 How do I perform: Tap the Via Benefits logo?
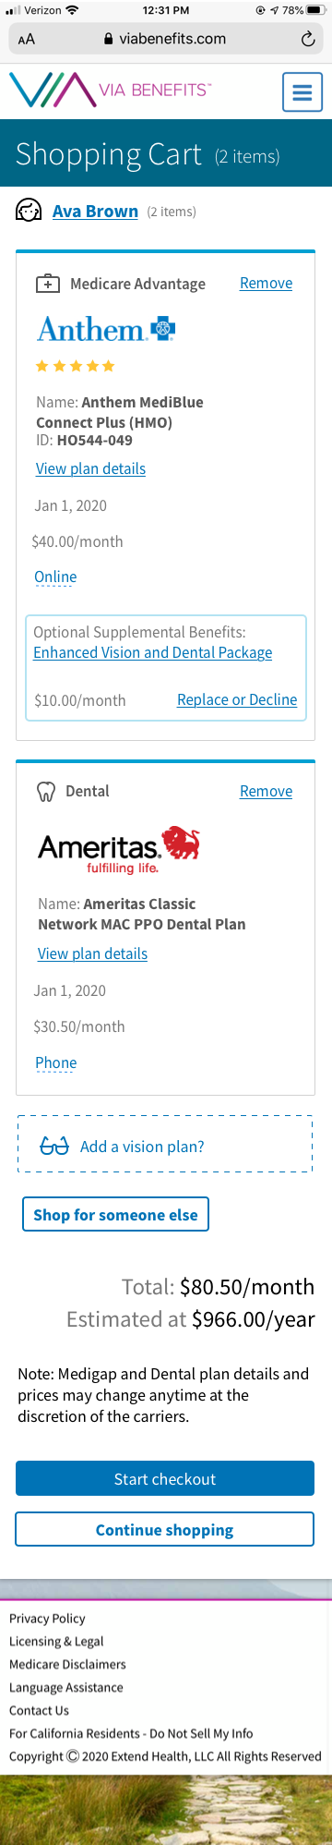tap(110, 91)
